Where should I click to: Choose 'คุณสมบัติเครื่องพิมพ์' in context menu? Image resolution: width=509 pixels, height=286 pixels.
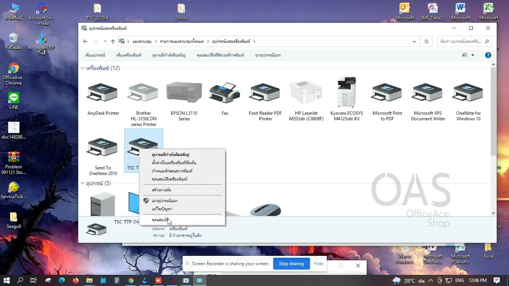tap(169, 179)
